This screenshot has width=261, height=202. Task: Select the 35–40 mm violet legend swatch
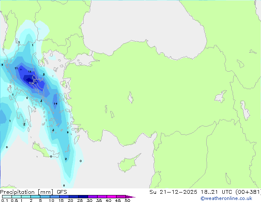coord(102,197)
